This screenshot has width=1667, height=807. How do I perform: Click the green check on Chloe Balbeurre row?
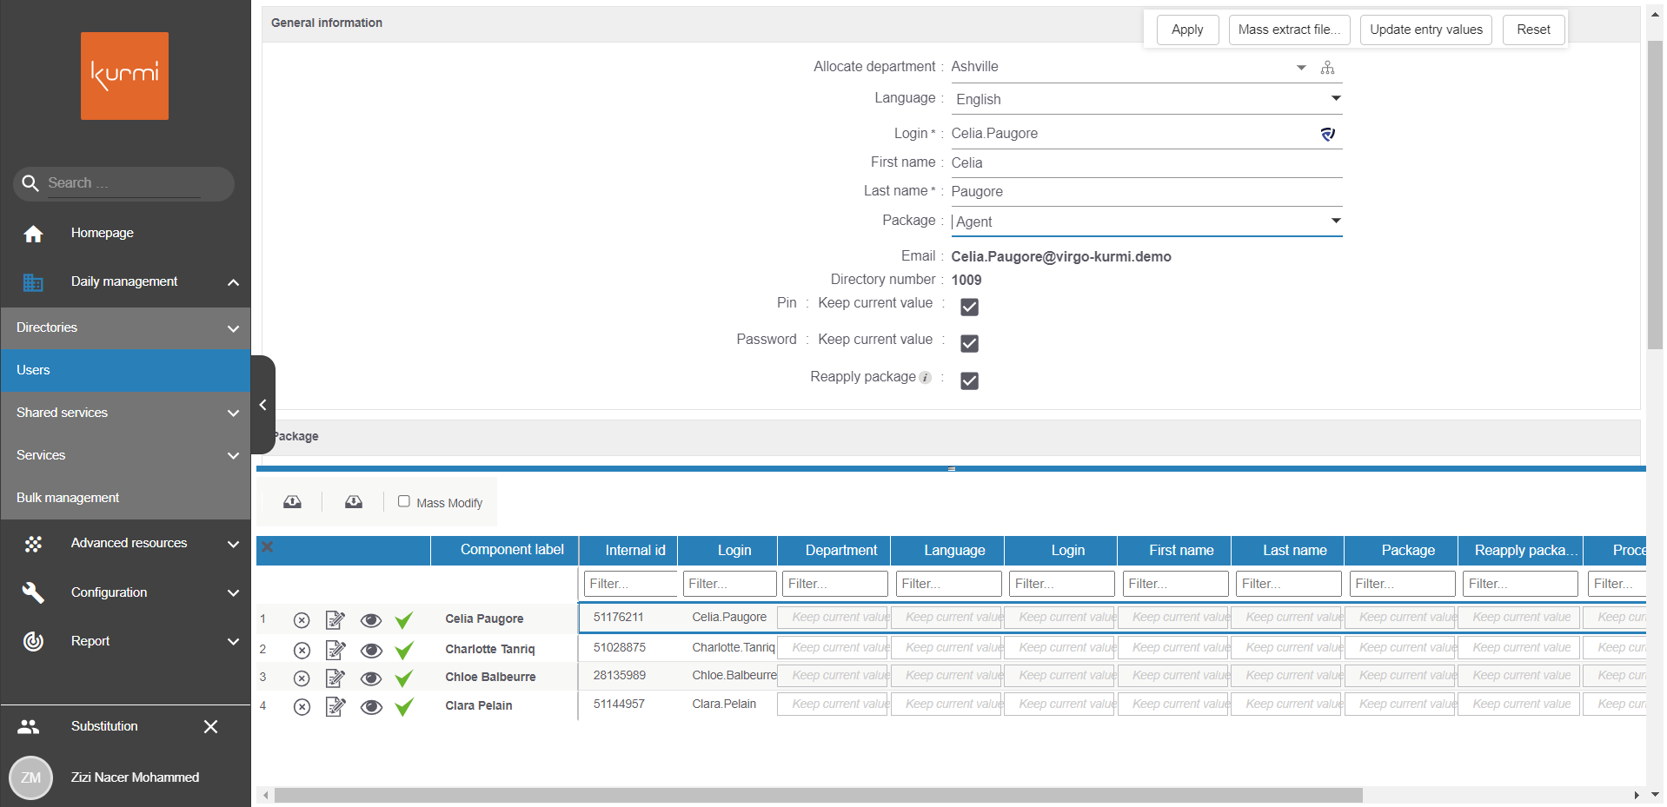pyautogui.click(x=404, y=678)
